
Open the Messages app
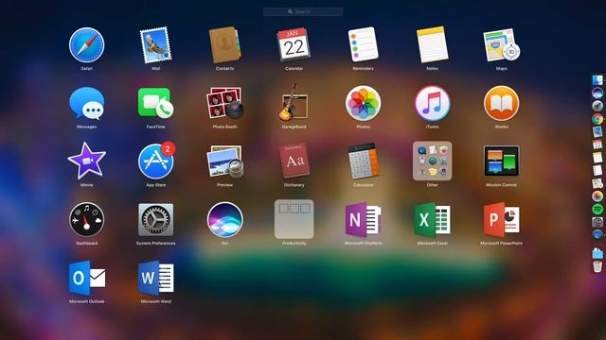coord(86,103)
